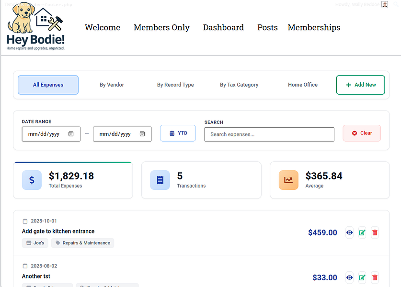Click the Repairs & Maintenance tag for gate expense
401x287 pixels.
tap(82, 243)
